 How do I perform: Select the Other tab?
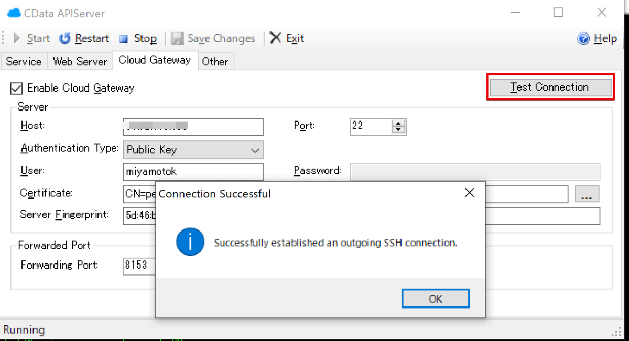[x=215, y=61]
